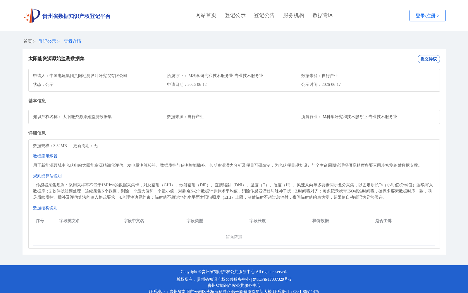468x293 pixels.
Task: Open the 贵州省数据知识产权登记平台 title link
Action: tap(76, 16)
